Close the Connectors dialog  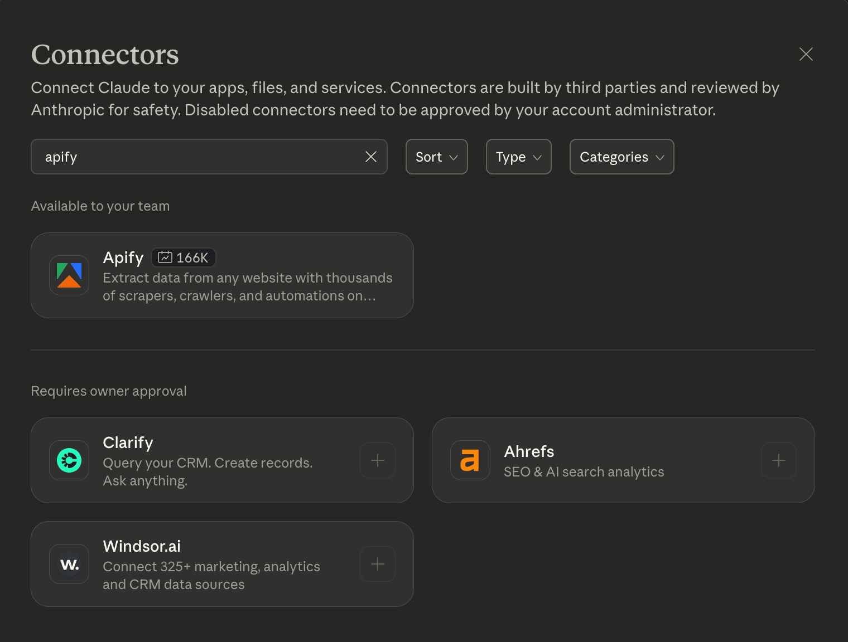click(806, 54)
